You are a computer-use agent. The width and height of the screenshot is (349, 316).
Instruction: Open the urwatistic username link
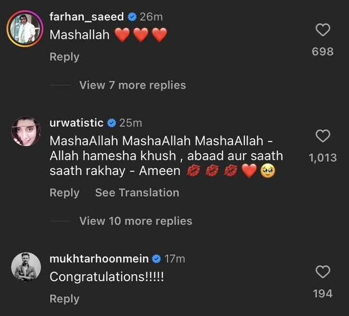tap(77, 123)
